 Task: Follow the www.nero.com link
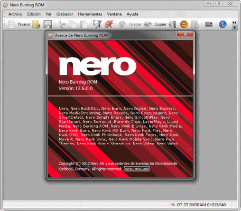coord(137,169)
